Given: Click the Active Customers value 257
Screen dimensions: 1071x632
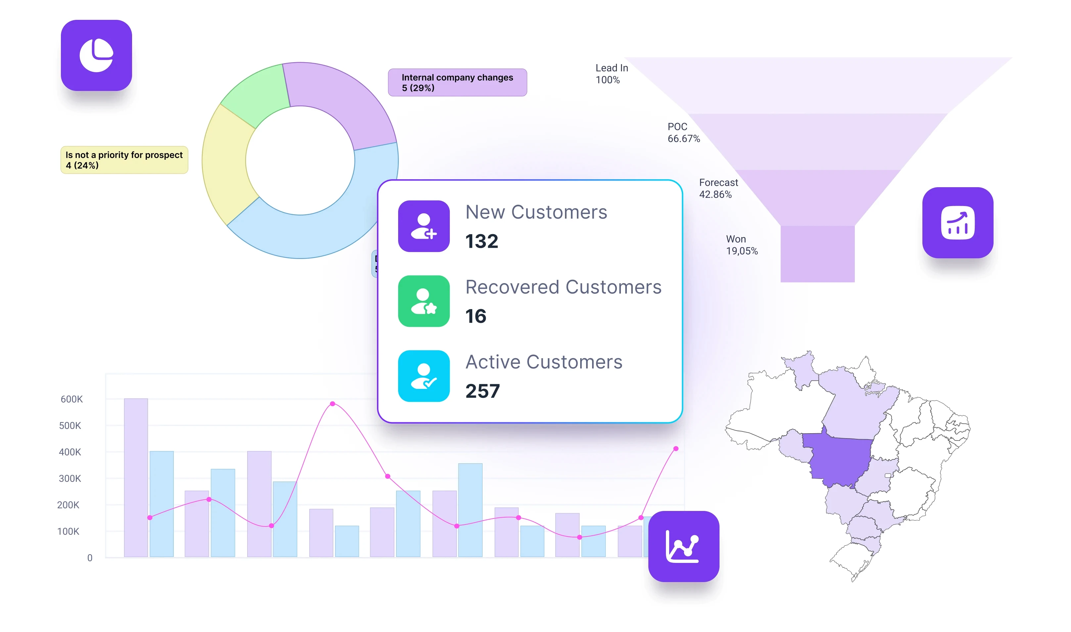Looking at the screenshot, I should coord(483,391).
